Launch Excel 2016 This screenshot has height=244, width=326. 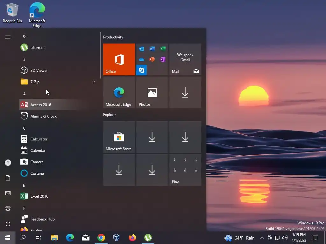(x=57, y=196)
